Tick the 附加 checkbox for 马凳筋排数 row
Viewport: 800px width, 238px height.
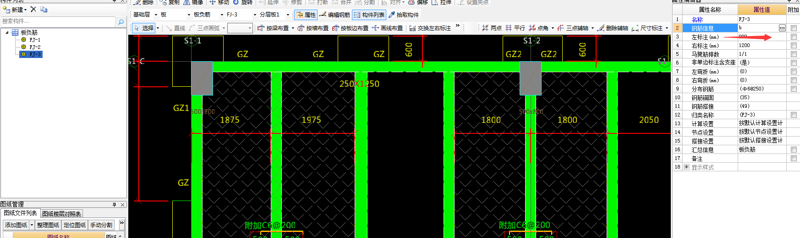(x=794, y=54)
